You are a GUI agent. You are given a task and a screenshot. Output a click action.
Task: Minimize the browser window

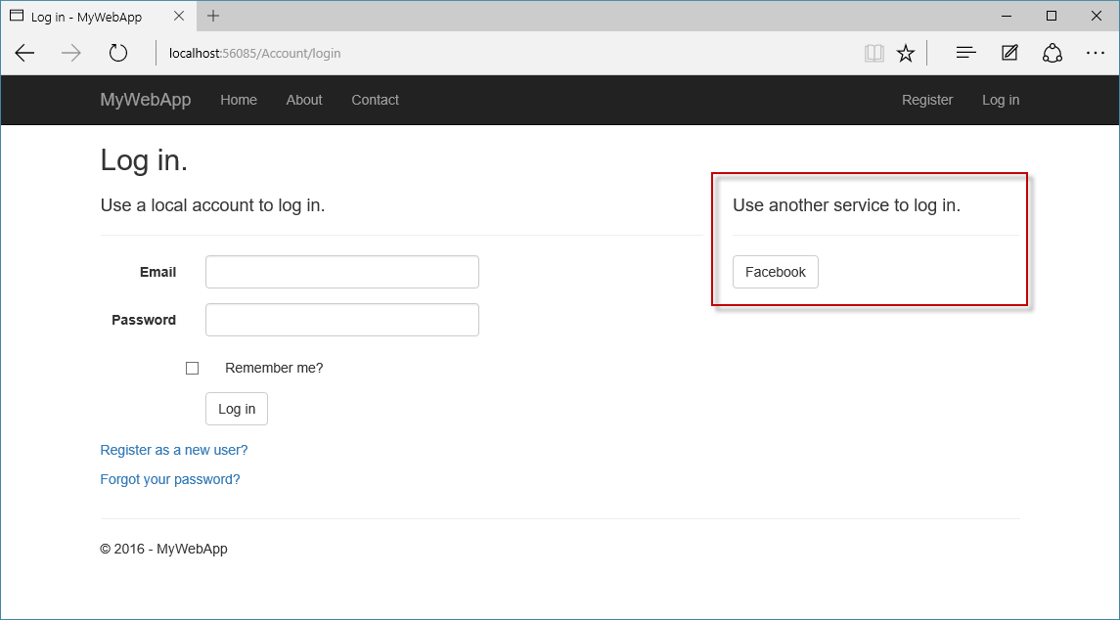click(x=1008, y=16)
